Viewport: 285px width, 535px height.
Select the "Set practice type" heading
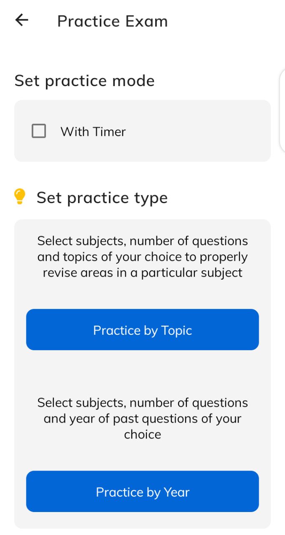click(x=102, y=198)
